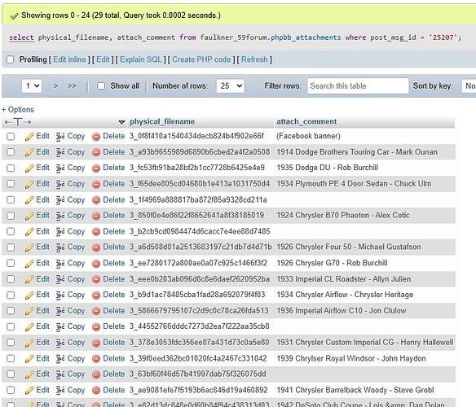
Task: Click Copy icon for 1924 Chrysler B70 Phaeton row
Action: coord(60,216)
